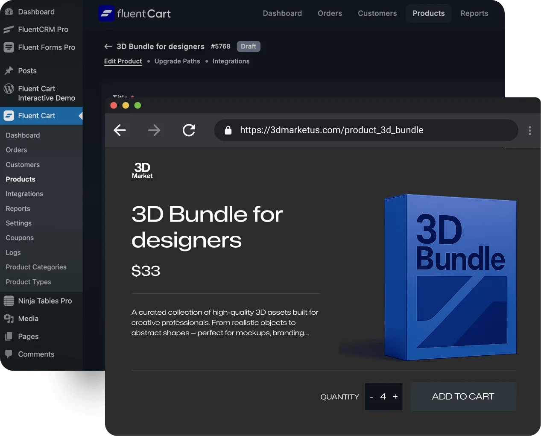
Task: Click the 3D Bundle for designers admin title
Action: 161,47
